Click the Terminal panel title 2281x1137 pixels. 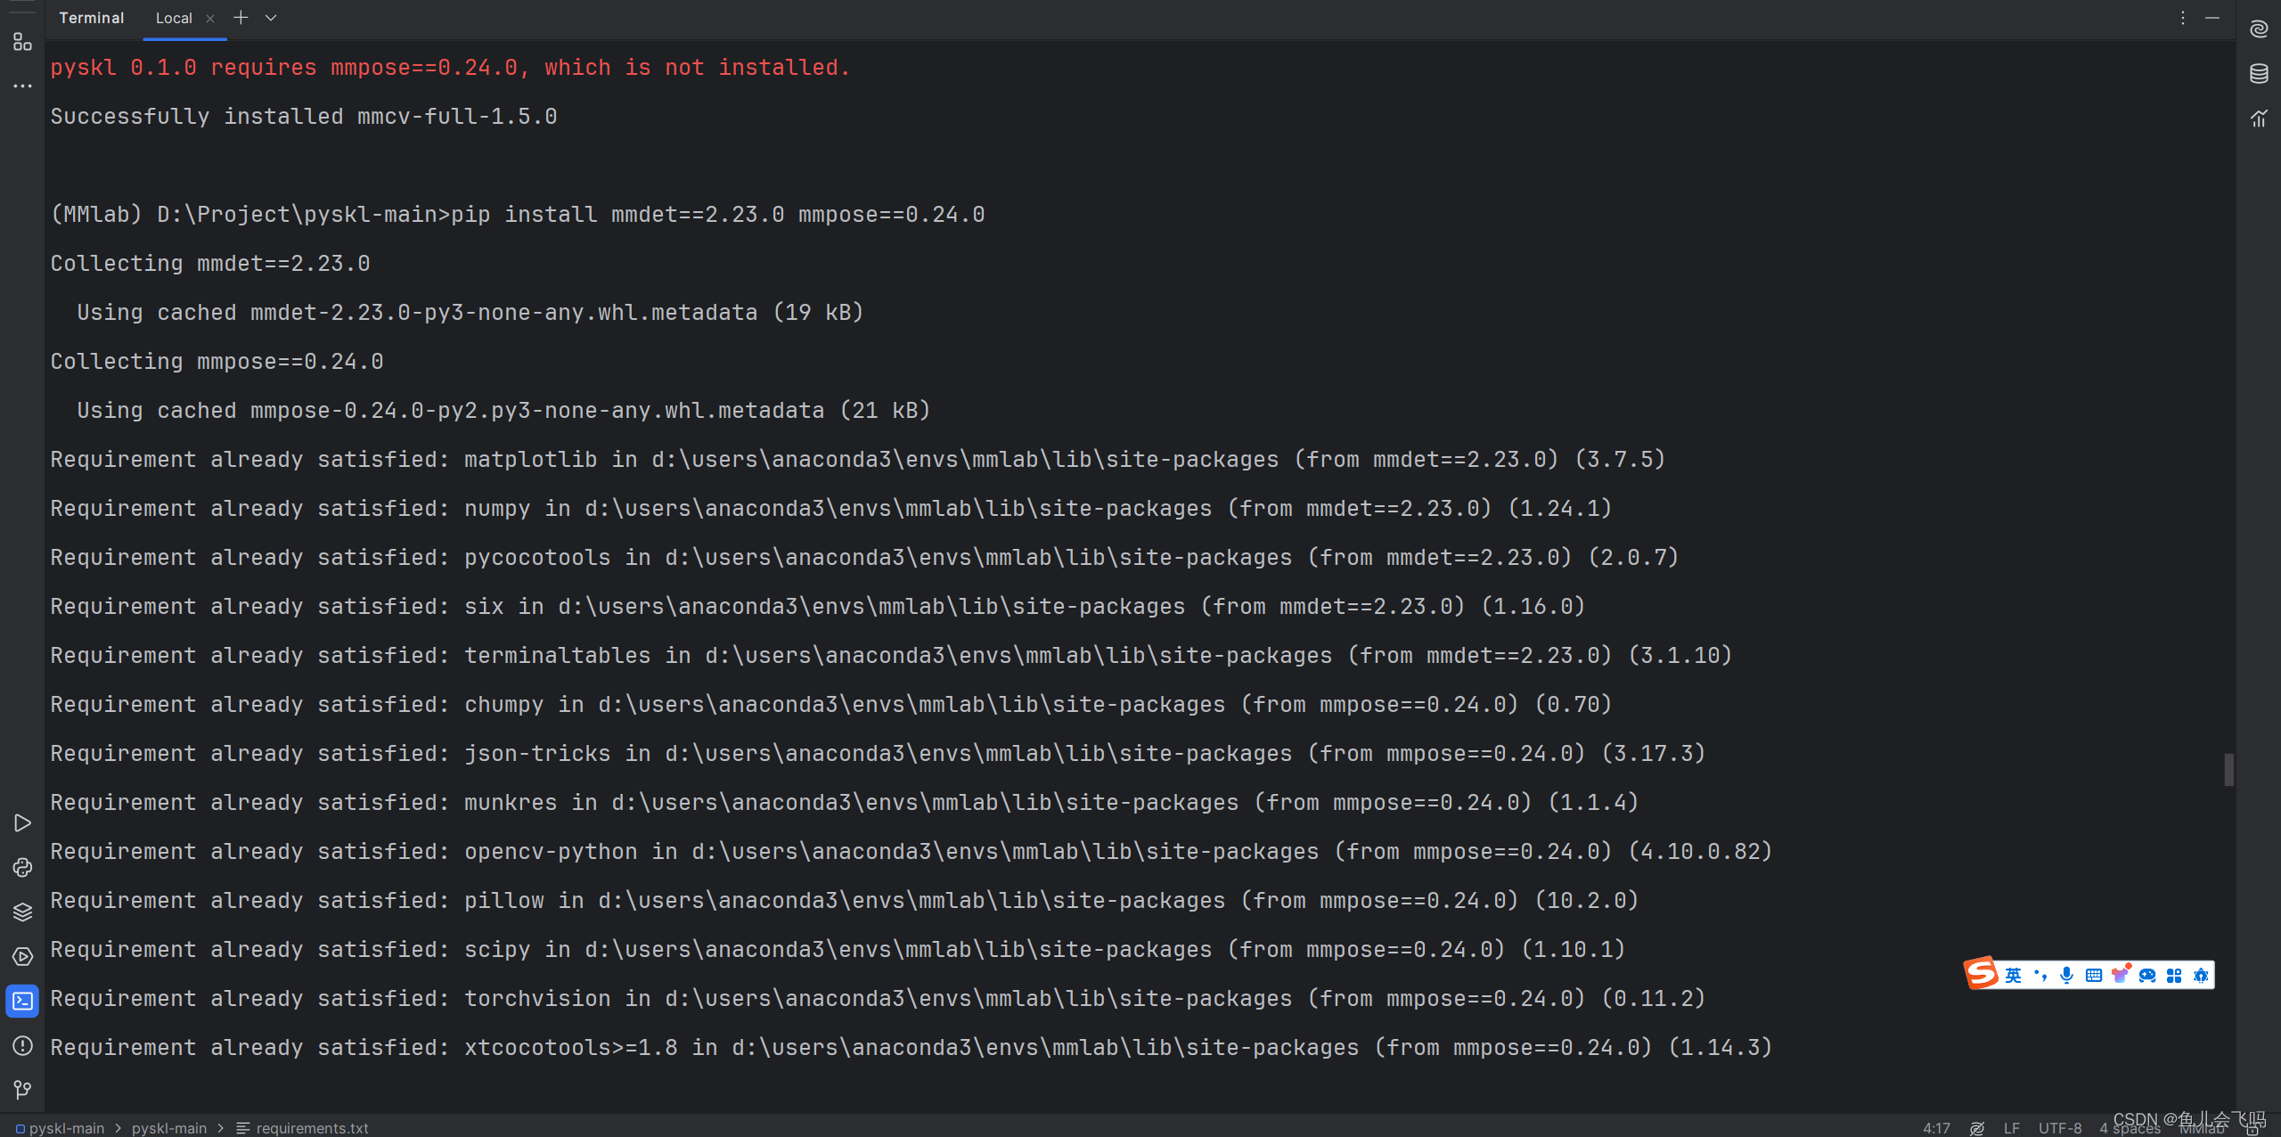tap(91, 18)
